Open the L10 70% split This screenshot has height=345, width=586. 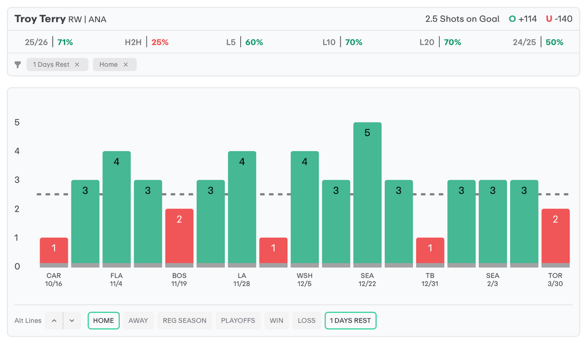342,42
